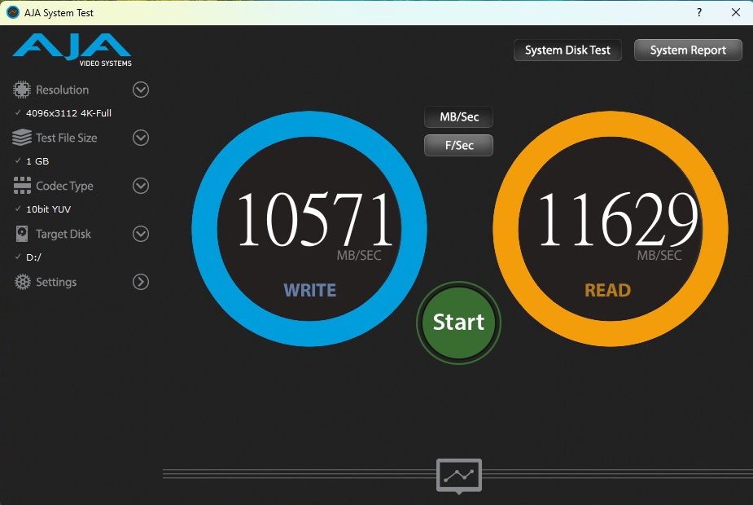
Task: Switch units to F/Sec
Action: [458, 145]
